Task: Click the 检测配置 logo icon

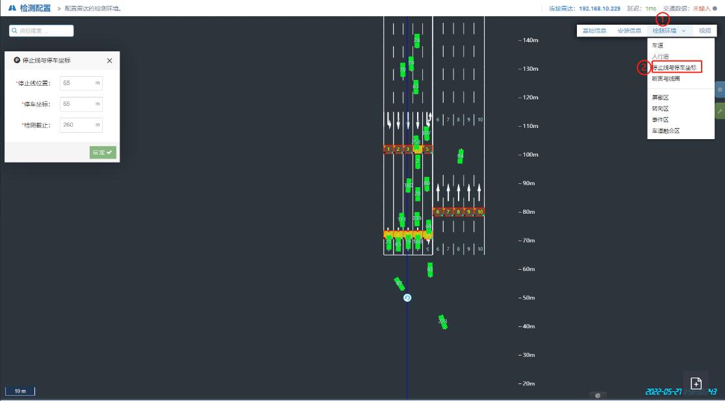Action: (x=12, y=8)
